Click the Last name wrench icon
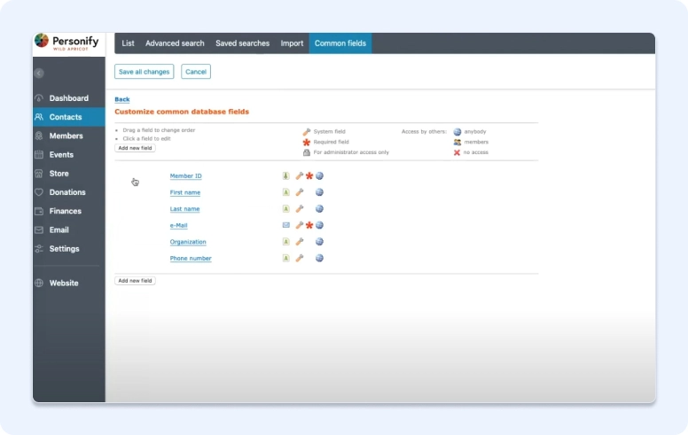This screenshot has height=435, width=688. coord(300,209)
